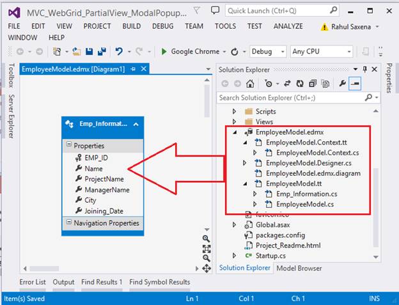399x305 pixels.
Task: Toggle the Preview Selected Items button
Action: (355, 83)
